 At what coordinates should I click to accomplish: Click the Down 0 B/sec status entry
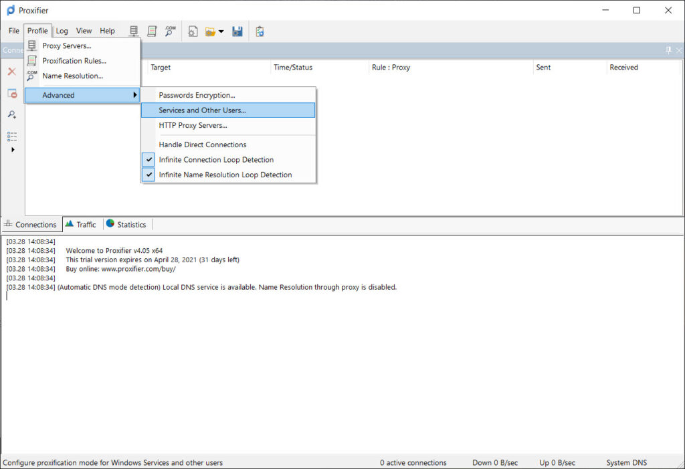coord(494,462)
